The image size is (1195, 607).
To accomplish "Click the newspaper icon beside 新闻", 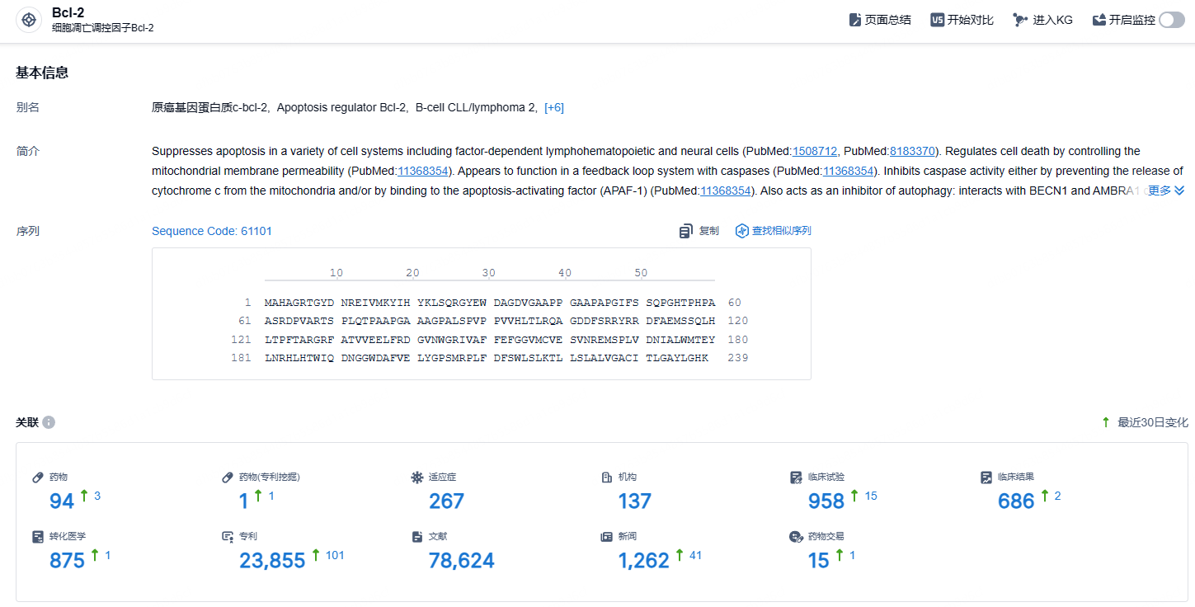I will tap(606, 536).
